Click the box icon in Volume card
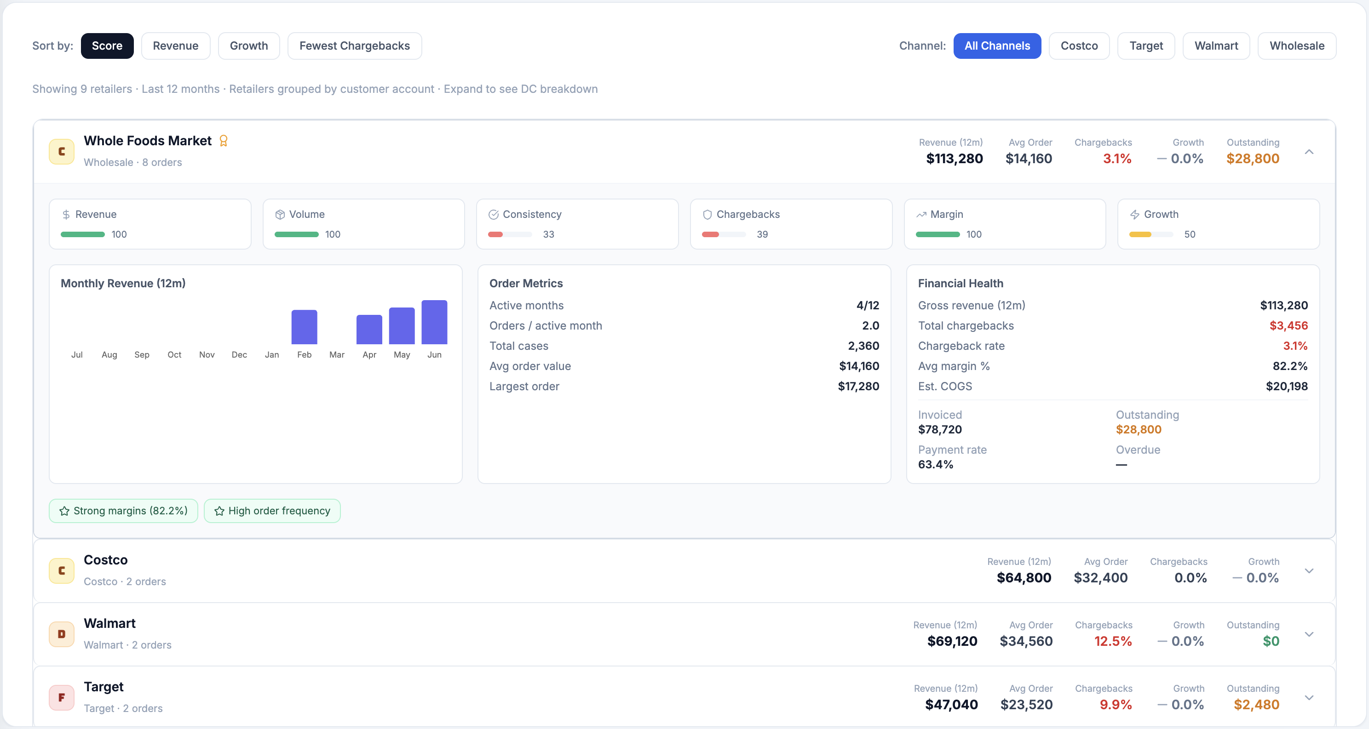This screenshot has width=1369, height=729. click(280, 215)
